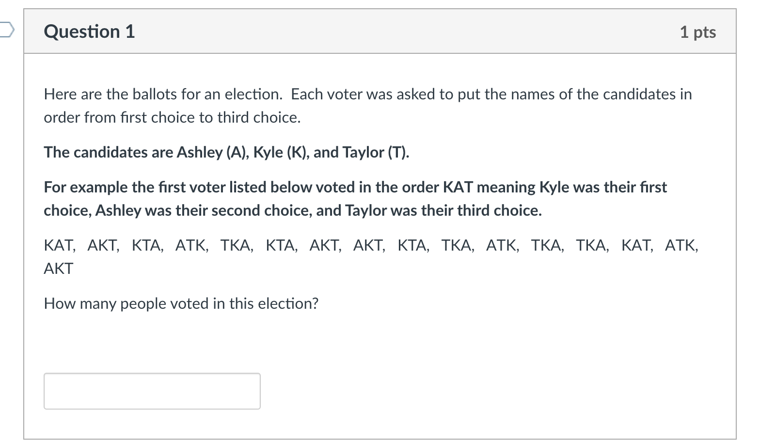
Task: Click the gray Question 1 header bar
Action: pyautogui.click(x=380, y=31)
